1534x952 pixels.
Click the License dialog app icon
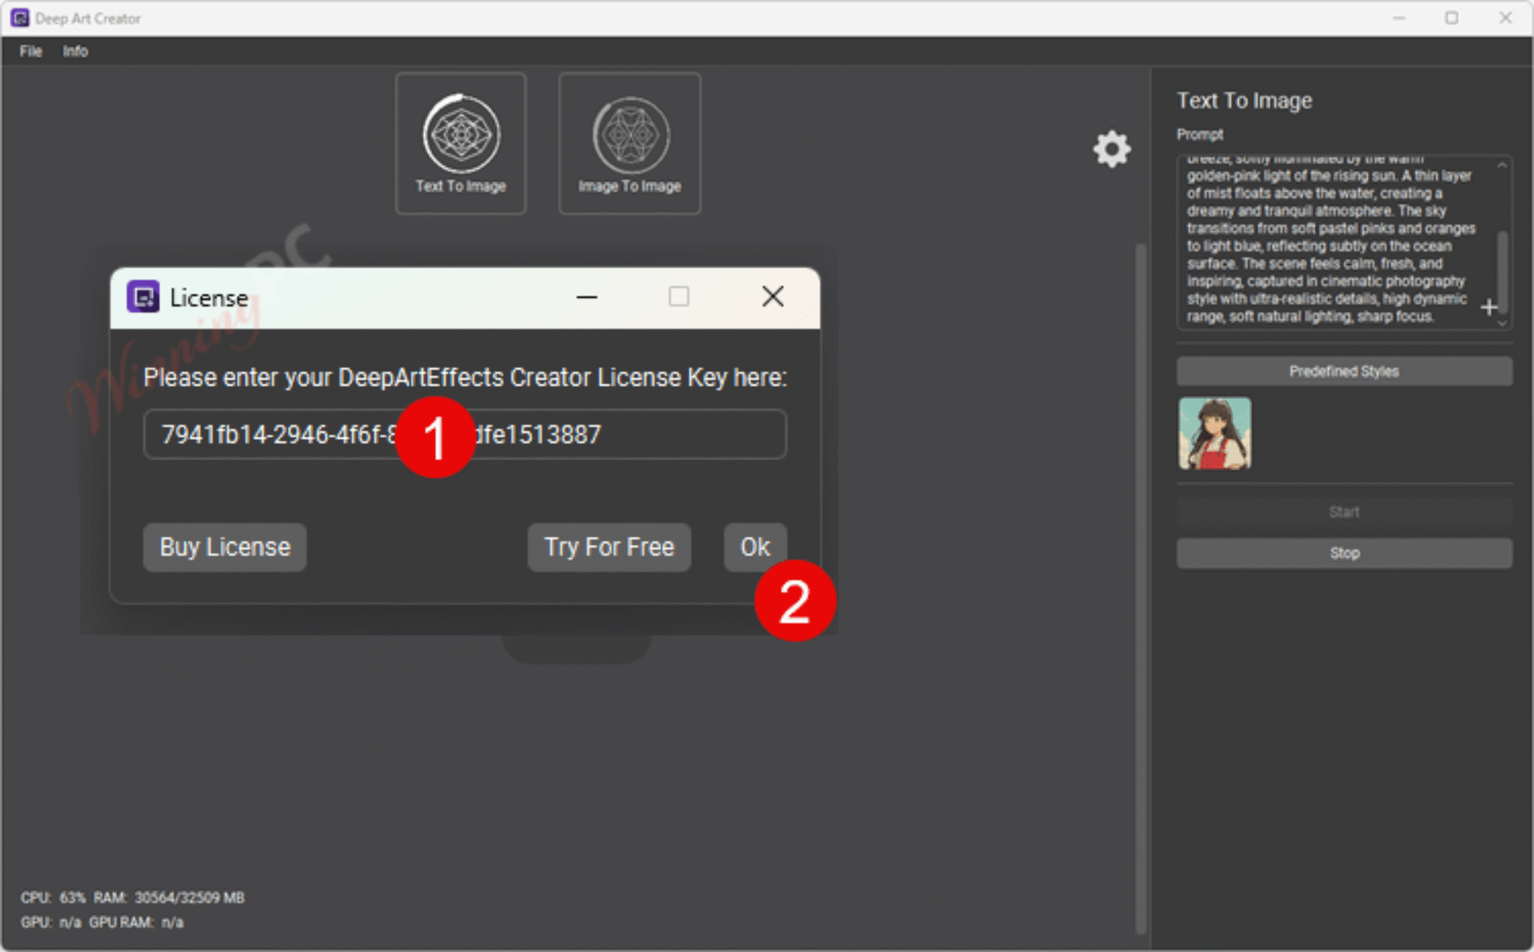point(143,297)
